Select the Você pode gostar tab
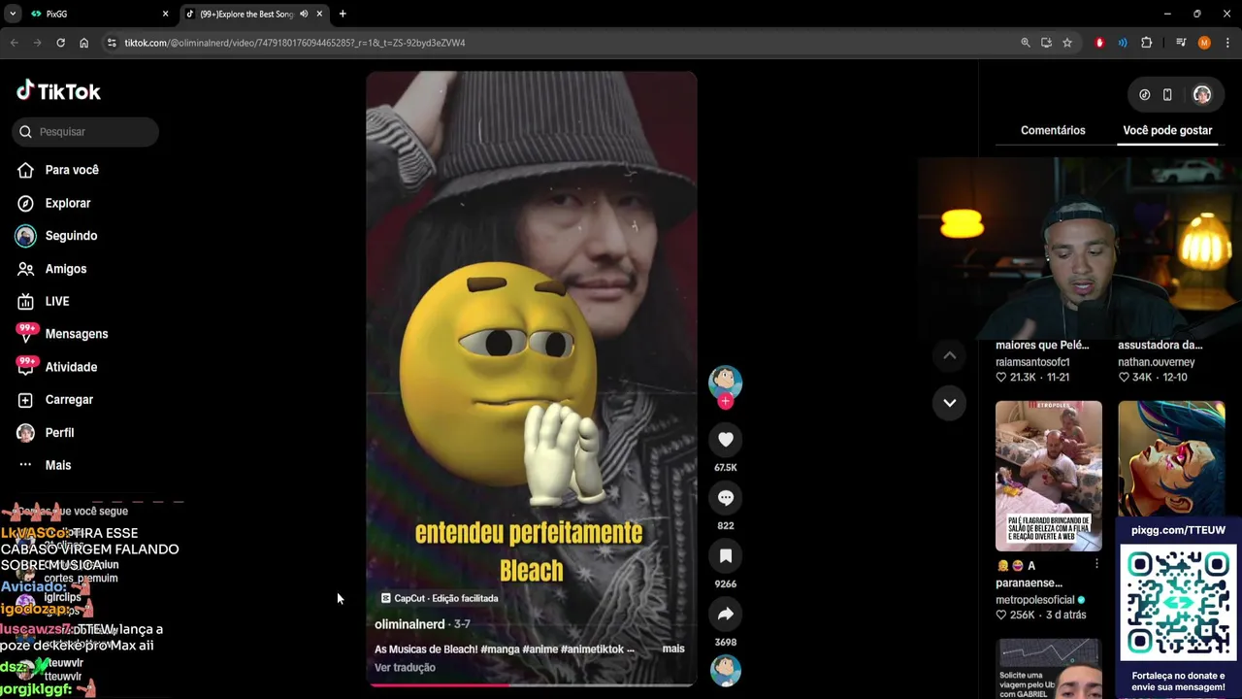This screenshot has height=699, width=1242. [x=1167, y=130]
